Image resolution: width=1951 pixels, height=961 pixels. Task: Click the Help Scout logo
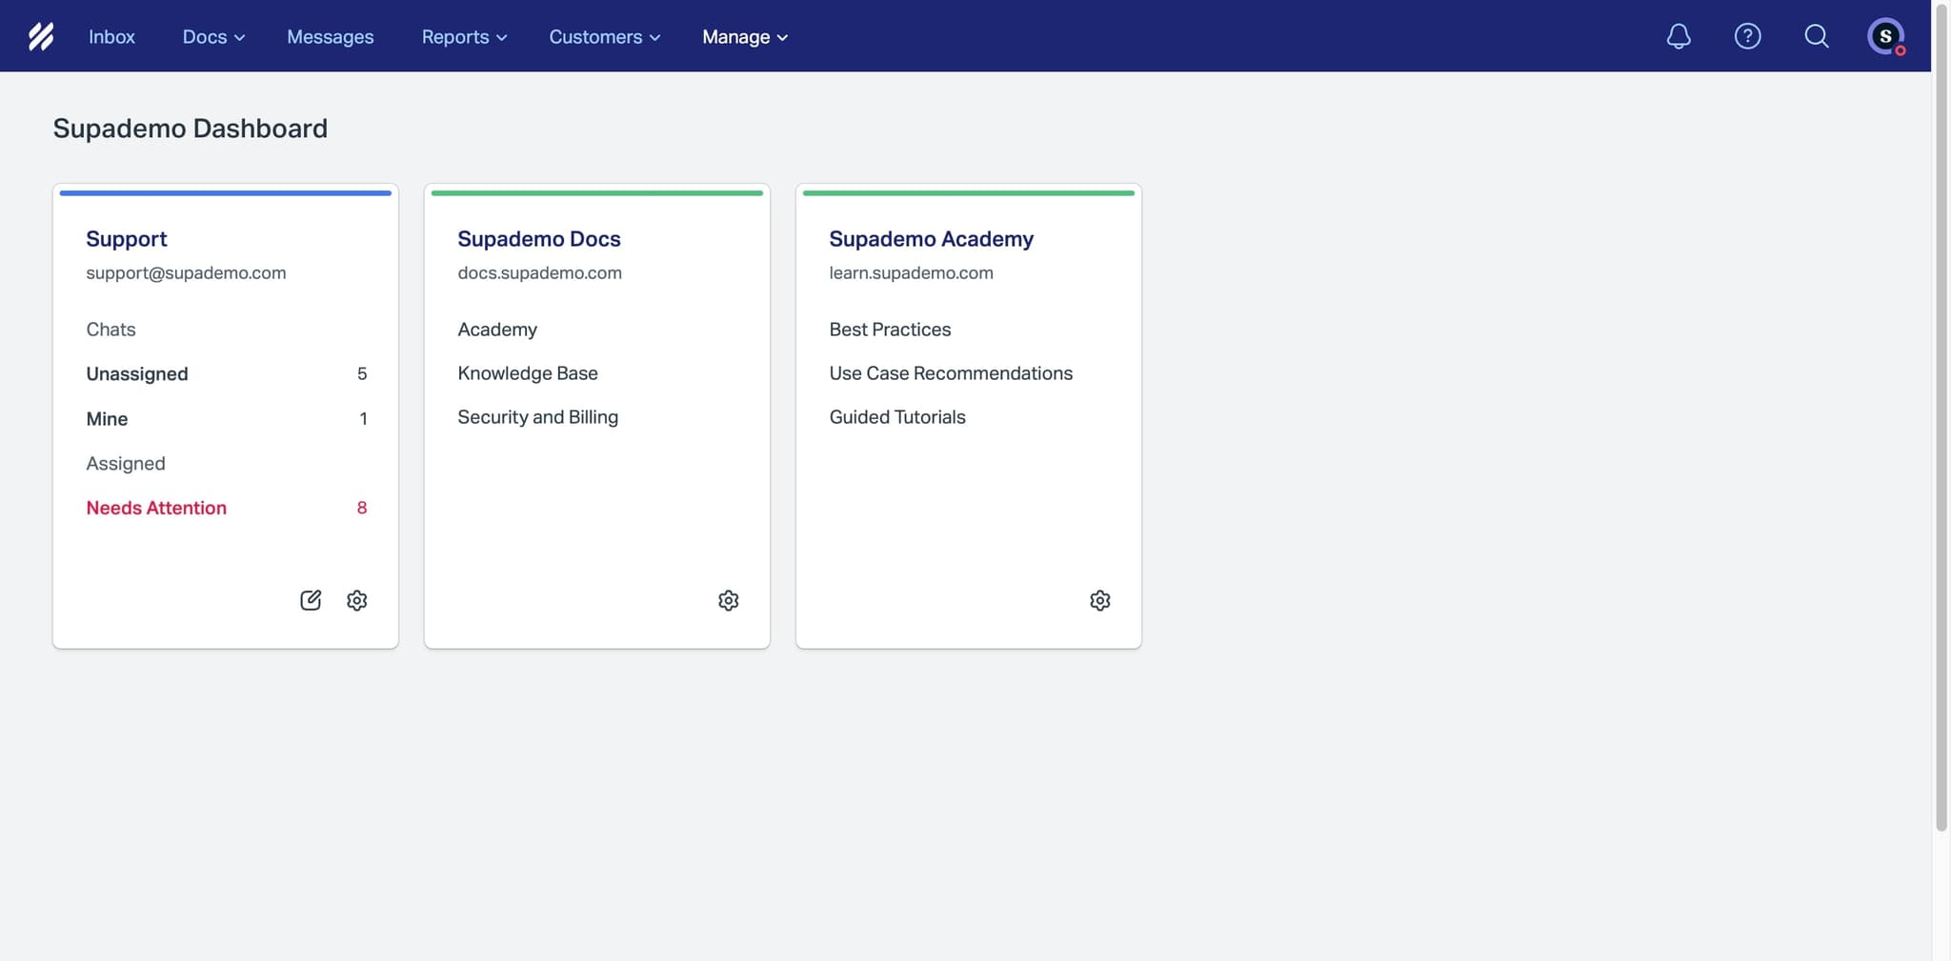coord(42,35)
